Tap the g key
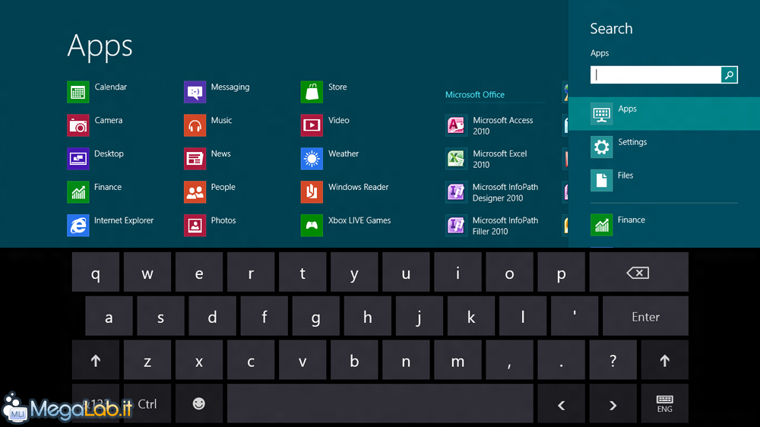Viewport: 760px width, 427px height. (x=315, y=317)
